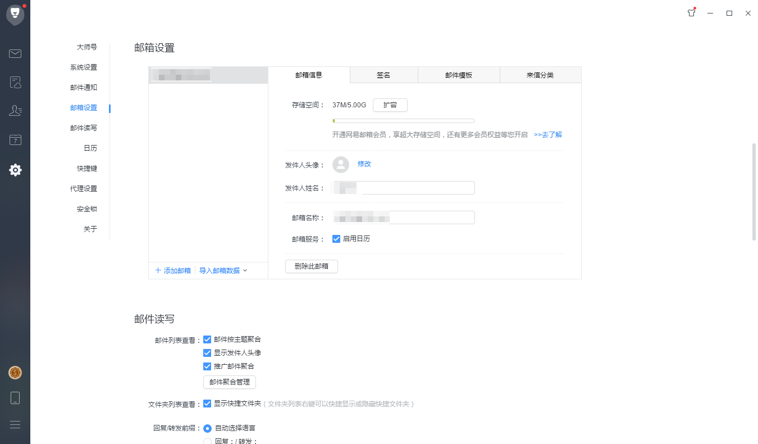Open the hamburger menu icon at bottom
Viewport: 758px width, 444px height.
15,425
